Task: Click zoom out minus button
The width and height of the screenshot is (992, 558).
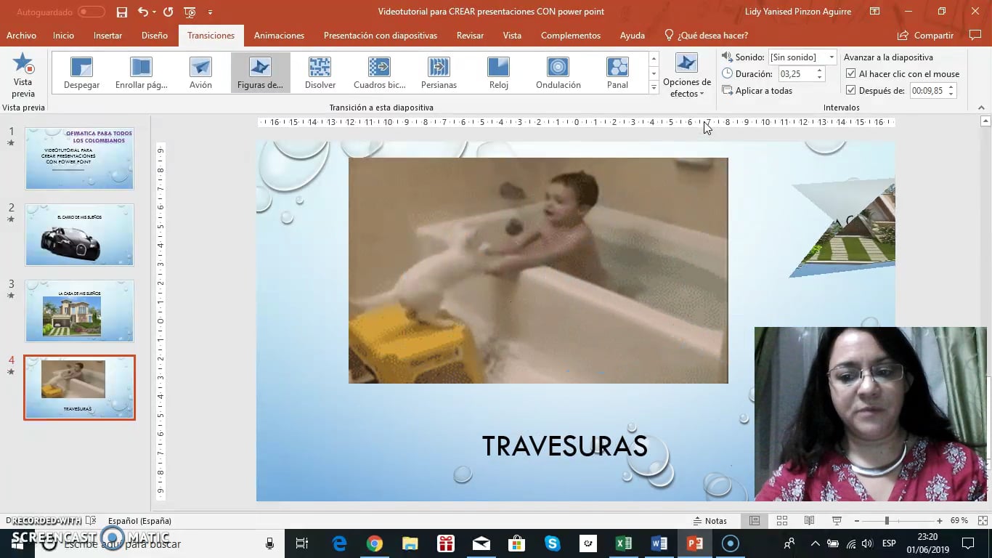Action: click(857, 521)
